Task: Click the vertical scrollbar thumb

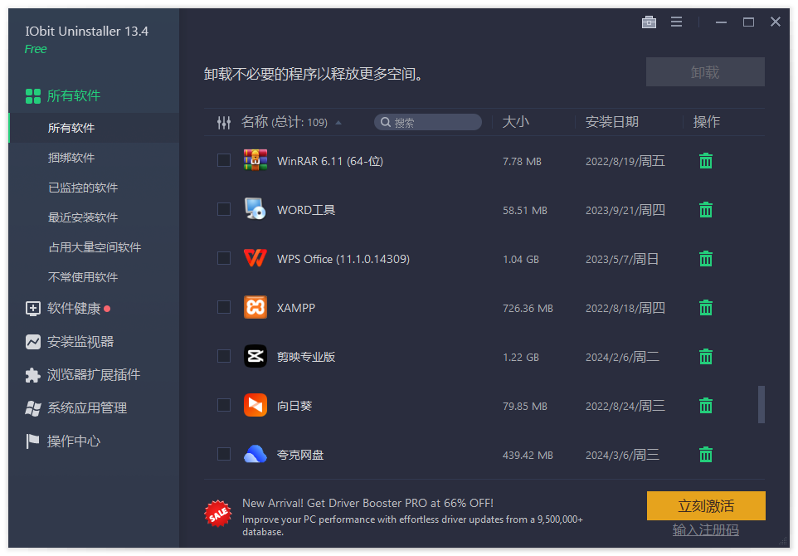Action: [762, 405]
